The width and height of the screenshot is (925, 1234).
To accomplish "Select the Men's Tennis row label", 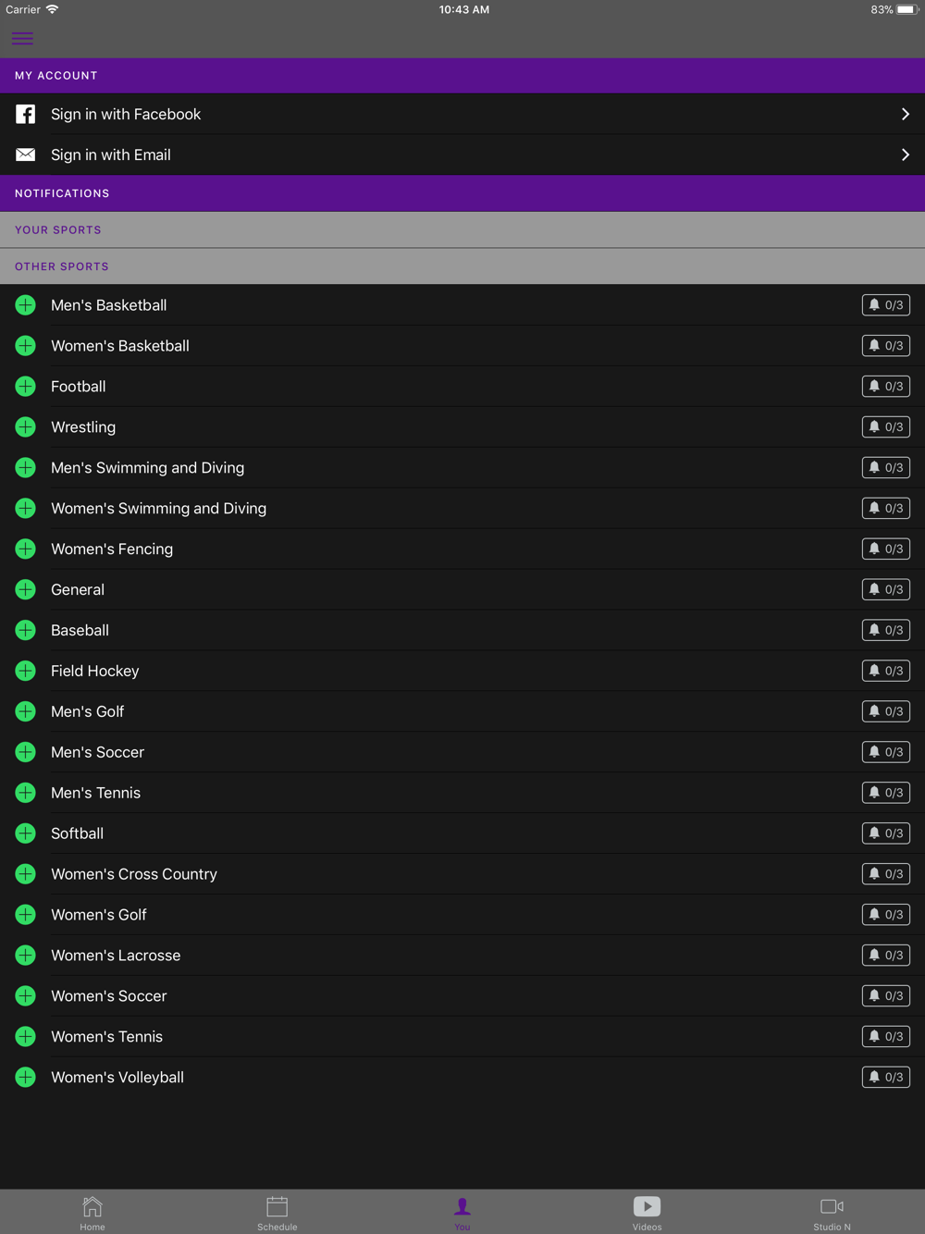I will pos(96,793).
